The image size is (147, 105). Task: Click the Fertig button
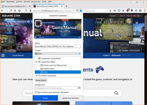(x=45, y=98)
